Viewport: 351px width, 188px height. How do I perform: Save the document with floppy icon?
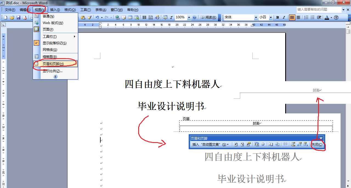tap(18, 17)
